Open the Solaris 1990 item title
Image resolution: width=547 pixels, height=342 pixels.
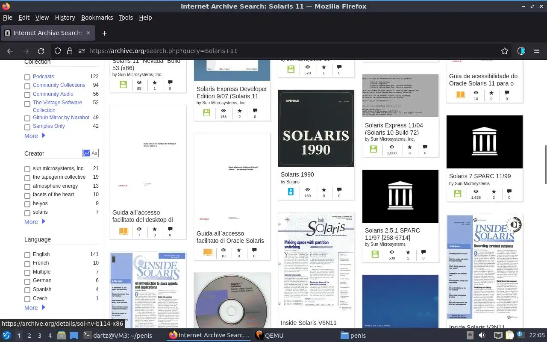coord(297,174)
